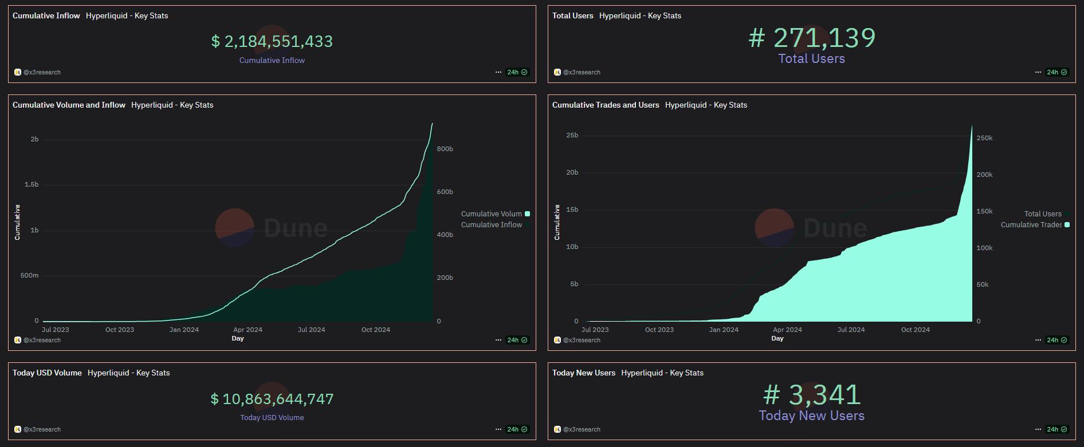The width and height of the screenshot is (1084, 447).
Task: Open three-dot menu on Cumulative Volume and Inflow chart
Action: [498, 340]
